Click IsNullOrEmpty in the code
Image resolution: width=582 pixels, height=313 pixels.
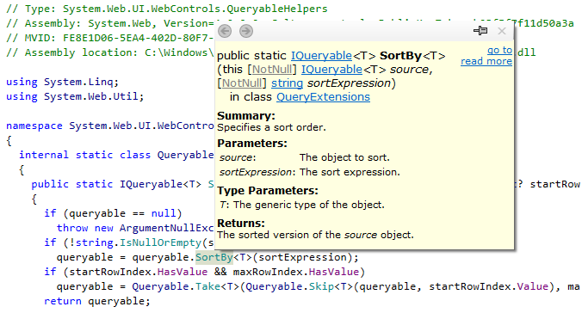[160, 242]
